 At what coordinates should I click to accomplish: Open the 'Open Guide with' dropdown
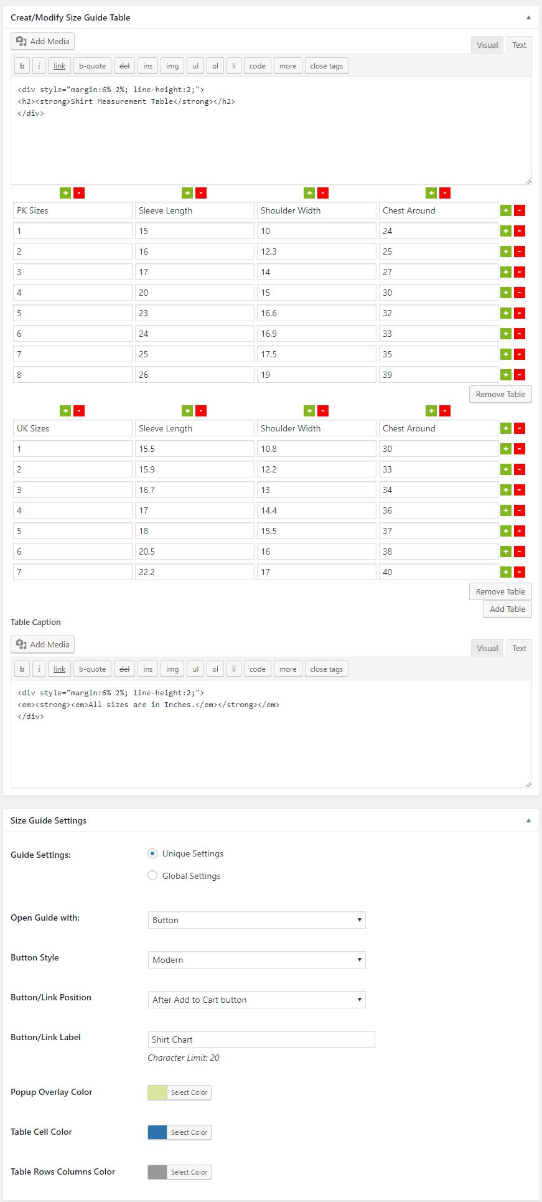tap(256, 920)
